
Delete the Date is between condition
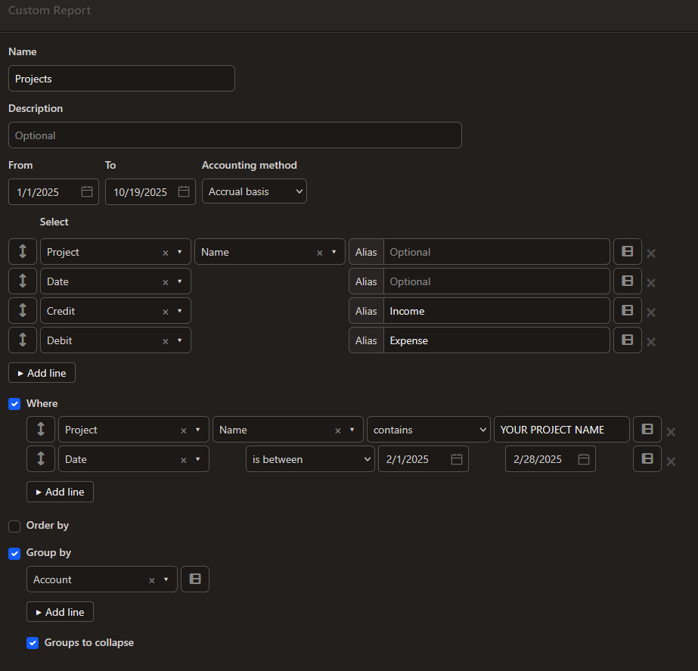click(671, 461)
